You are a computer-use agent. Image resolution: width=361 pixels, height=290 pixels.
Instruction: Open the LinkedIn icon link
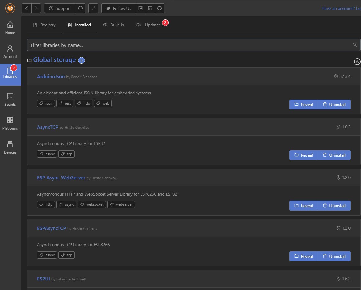(150, 8)
